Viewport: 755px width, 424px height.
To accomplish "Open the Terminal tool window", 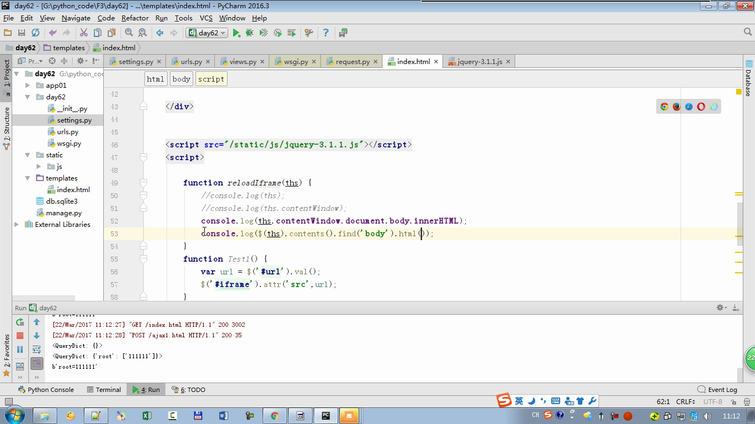I will [x=104, y=390].
